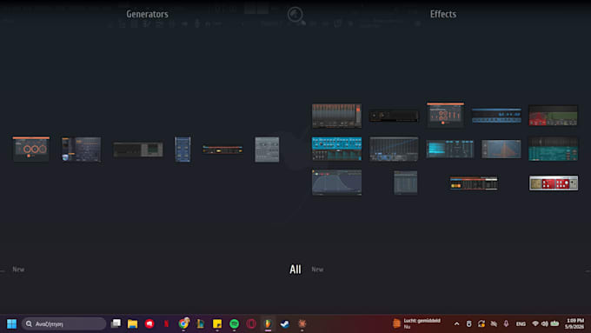591x333 pixels.
Task: Select the orange fader-bank effect thumbnail
Action: tap(336, 116)
